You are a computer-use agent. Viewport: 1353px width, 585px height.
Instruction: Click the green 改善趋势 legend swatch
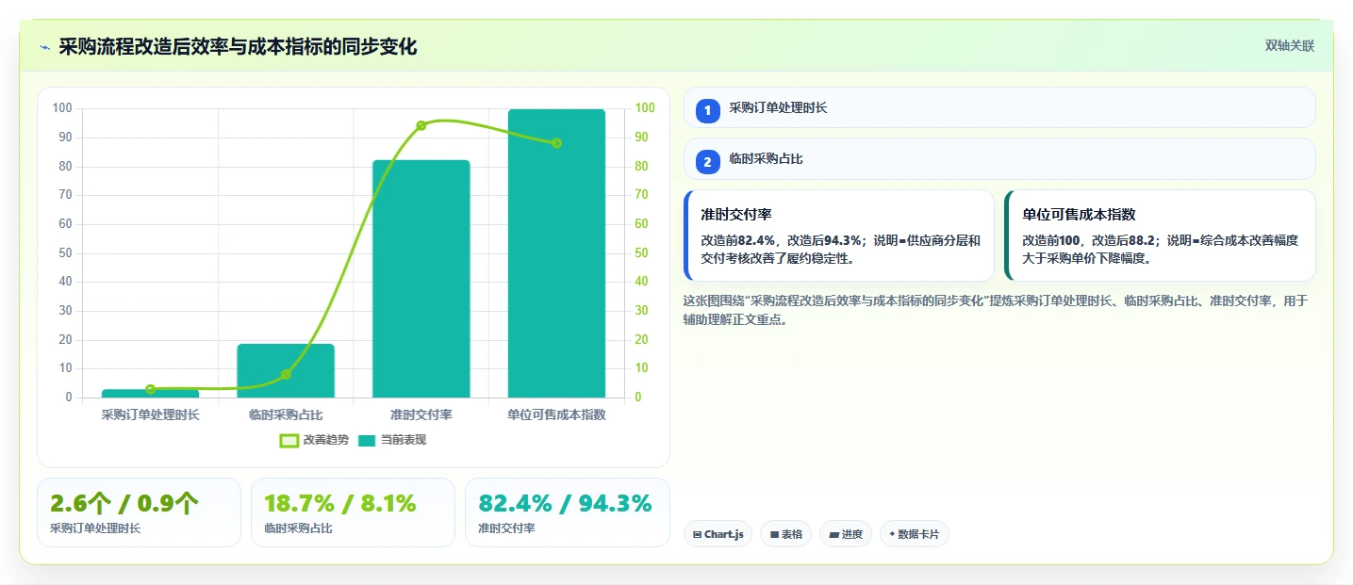click(x=289, y=440)
